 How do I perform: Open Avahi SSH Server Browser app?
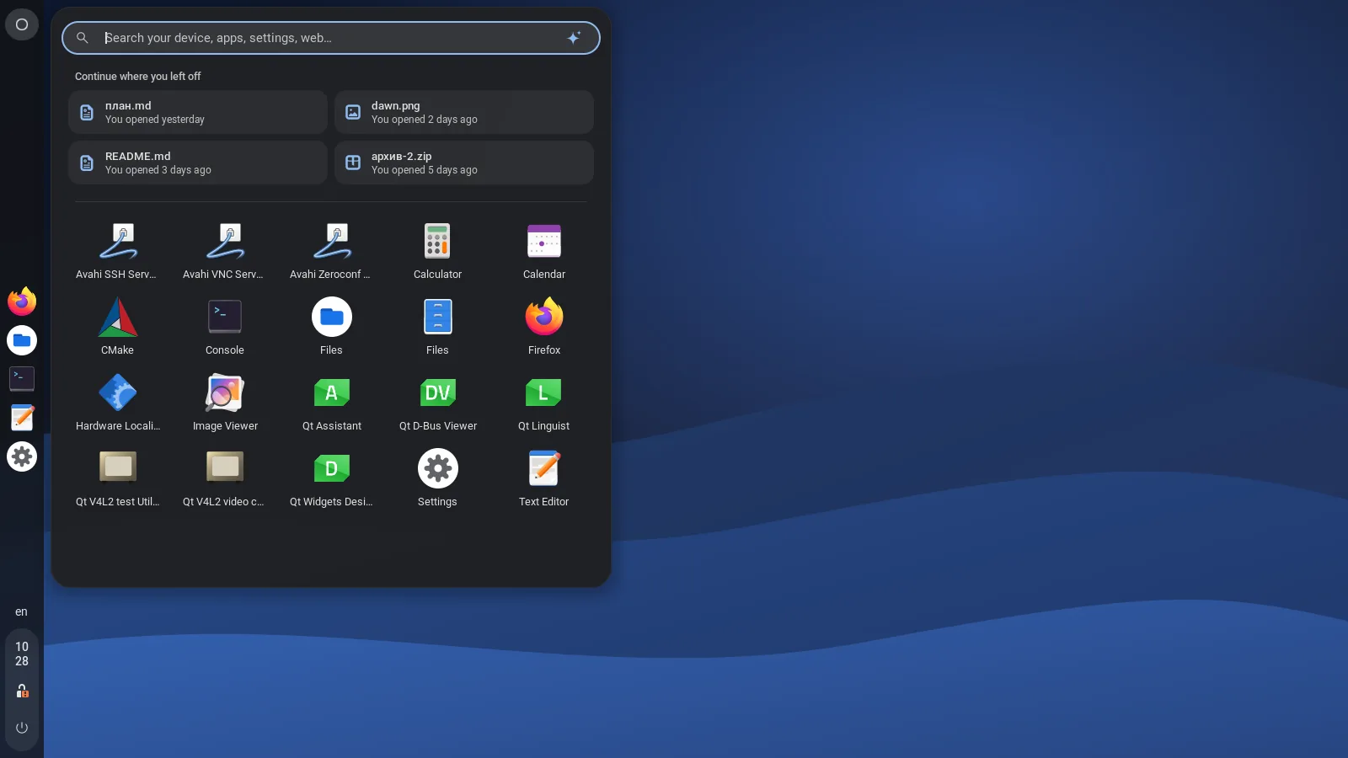pos(118,251)
